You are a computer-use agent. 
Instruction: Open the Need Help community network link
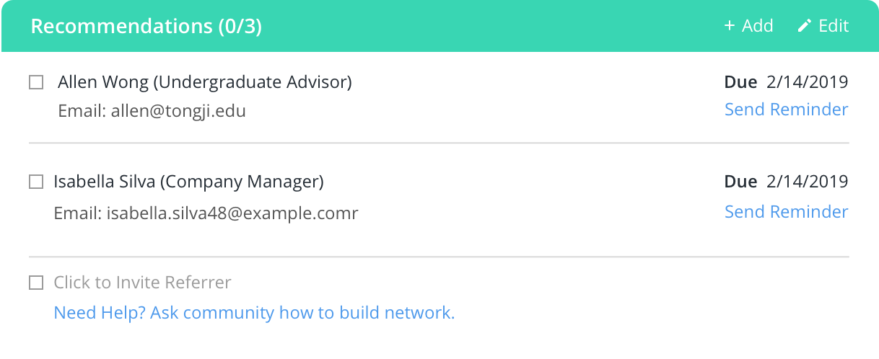[x=254, y=313]
